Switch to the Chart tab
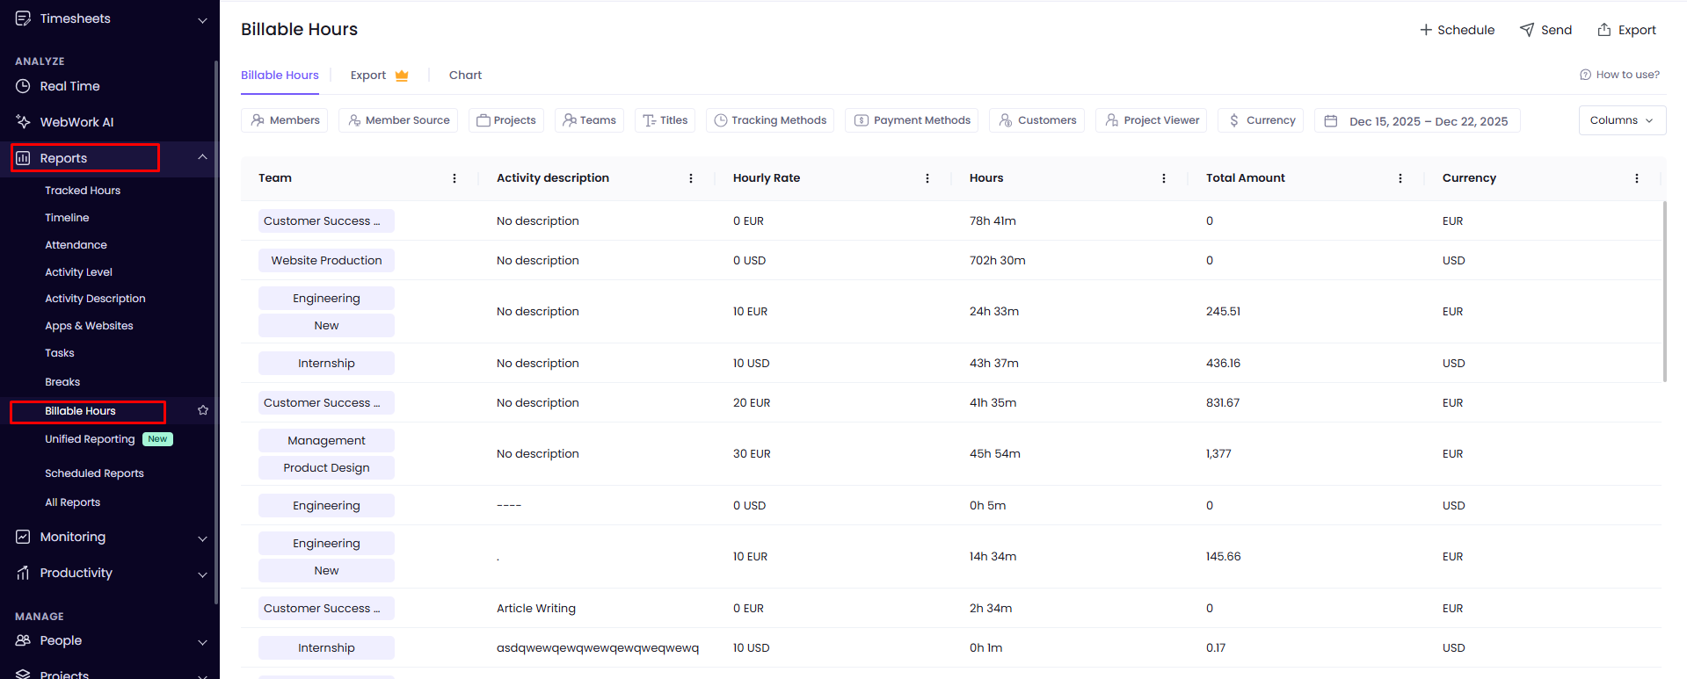 (465, 76)
